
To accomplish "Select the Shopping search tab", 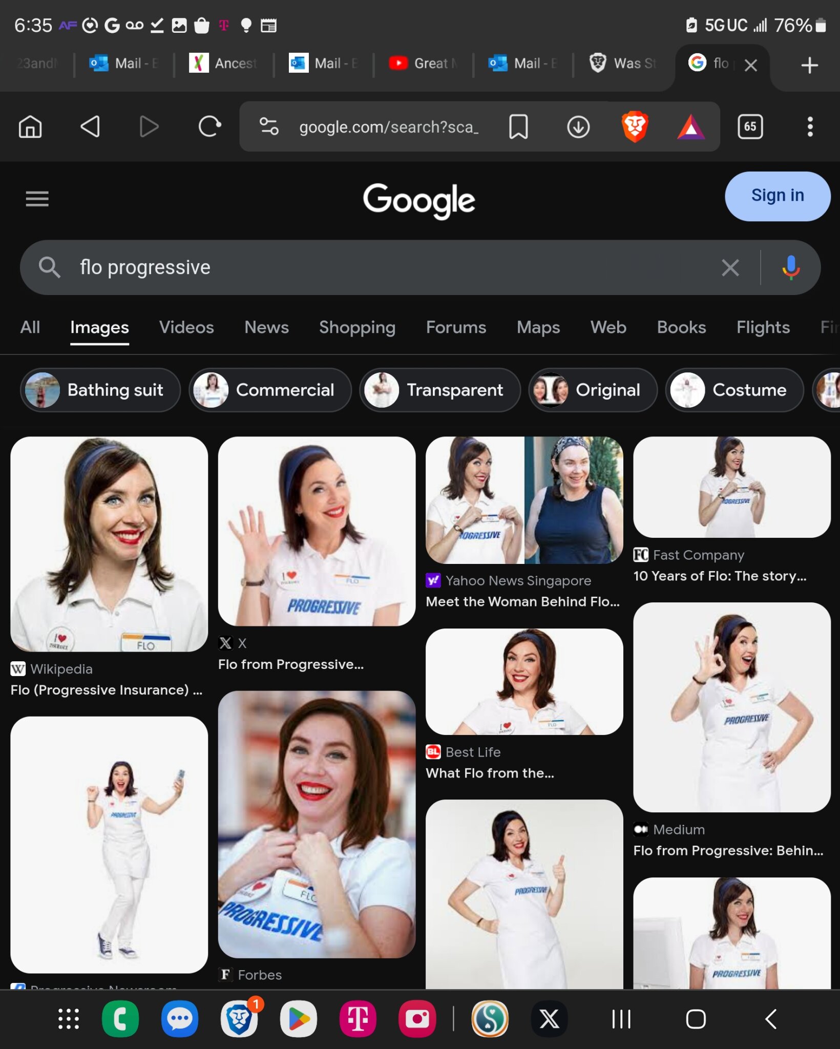I will click(x=357, y=327).
